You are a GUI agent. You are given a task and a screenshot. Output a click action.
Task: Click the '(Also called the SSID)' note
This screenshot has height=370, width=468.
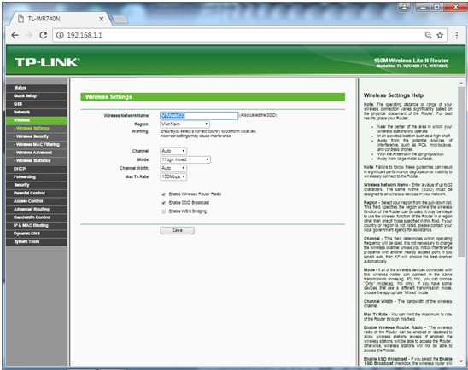pyautogui.click(x=258, y=115)
